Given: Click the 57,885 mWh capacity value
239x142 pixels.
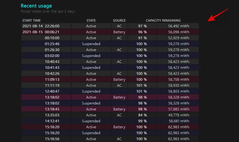Looking at the screenshot, I should [x=179, y=109].
